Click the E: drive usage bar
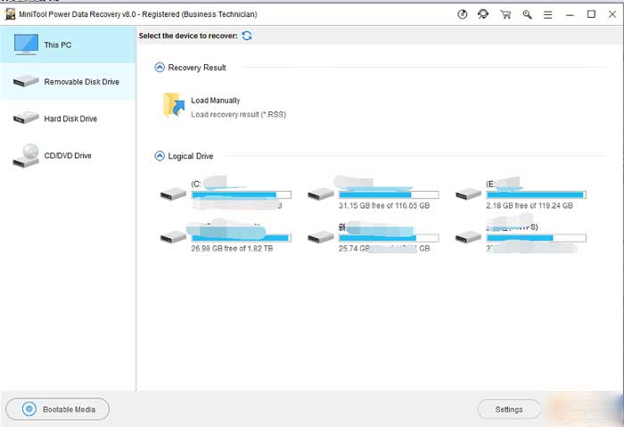The width and height of the screenshot is (624, 427). point(536,194)
